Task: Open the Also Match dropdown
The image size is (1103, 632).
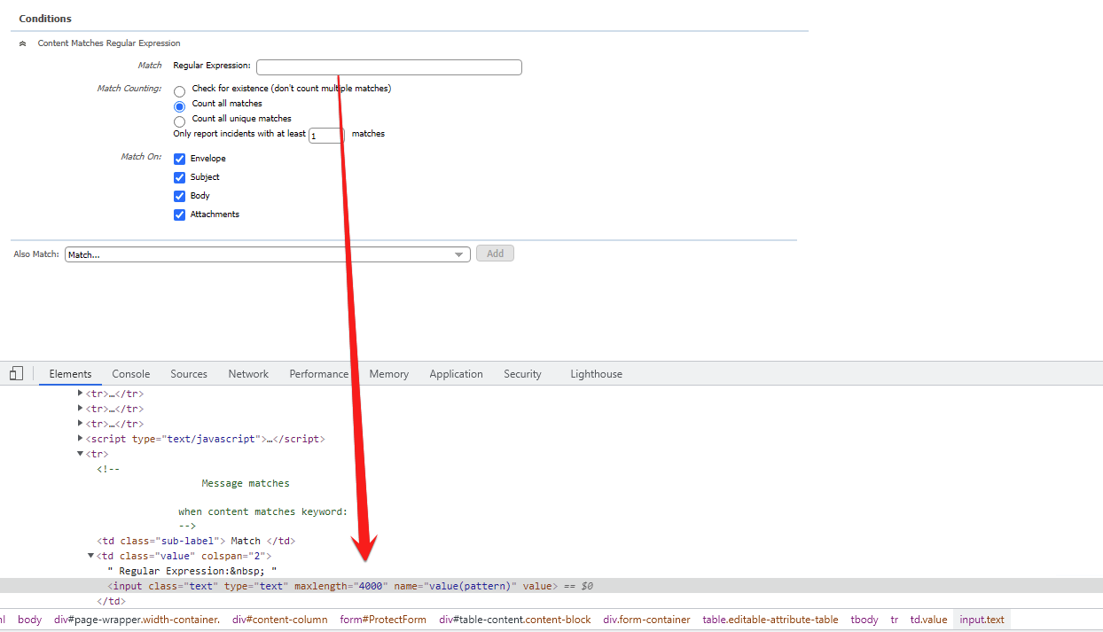Action: 267,254
